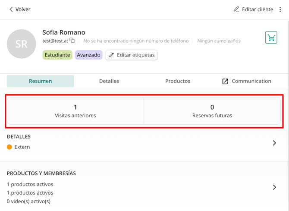The height and width of the screenshot is (211, 289).
Task: Select the Estudiante tag
Action: [57, 55]
